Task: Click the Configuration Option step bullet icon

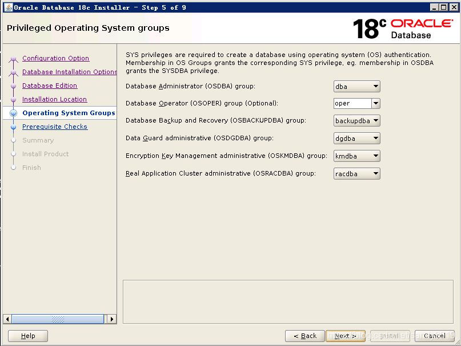Action: tap(13, 59)
